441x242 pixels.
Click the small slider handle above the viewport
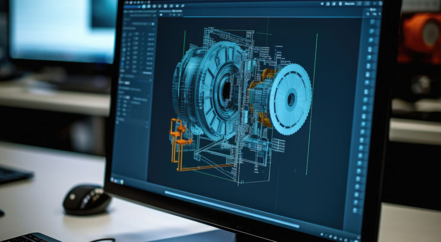click(173, 11)
